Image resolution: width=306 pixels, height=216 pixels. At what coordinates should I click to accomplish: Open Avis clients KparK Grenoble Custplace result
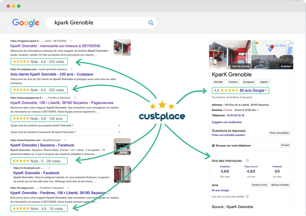click(x=52, y=74)
